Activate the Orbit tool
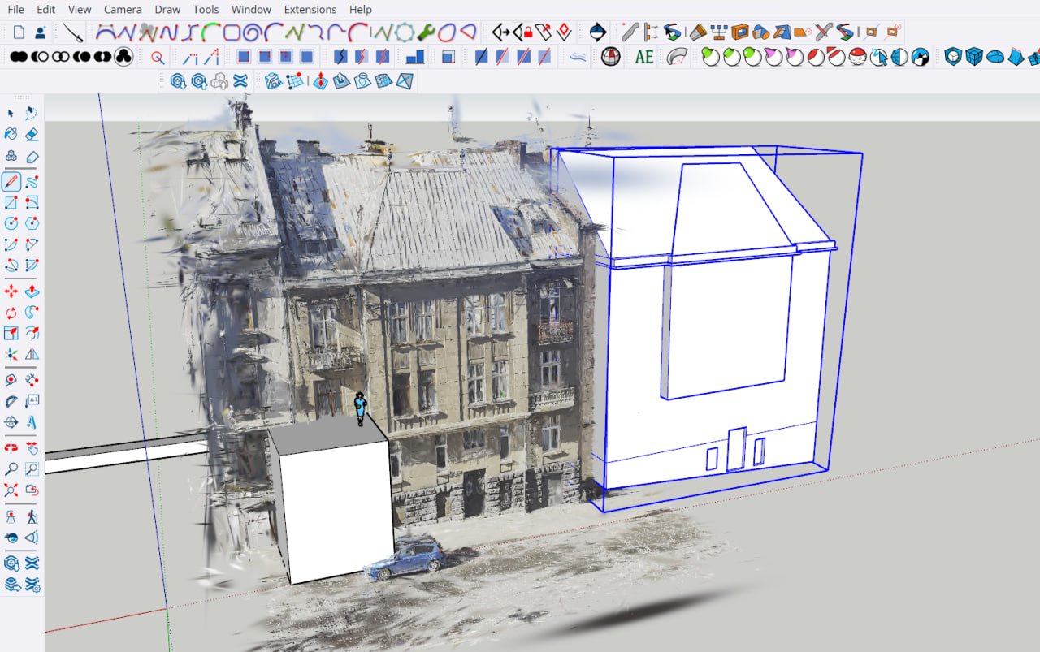The height and width of the screenshot is (652, 1040). (10, 447)
